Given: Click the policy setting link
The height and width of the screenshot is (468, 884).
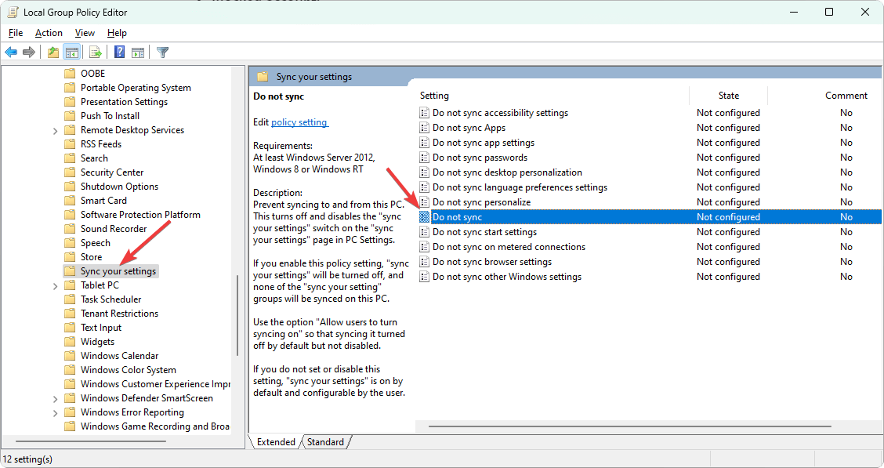Looking at the screenshot, I should 299,122.
